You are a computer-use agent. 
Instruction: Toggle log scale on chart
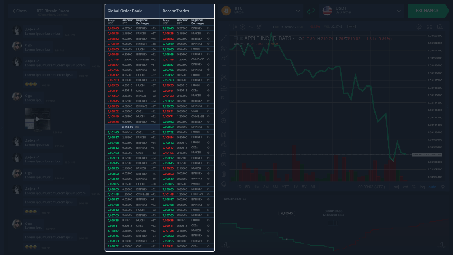click(422, 187)
